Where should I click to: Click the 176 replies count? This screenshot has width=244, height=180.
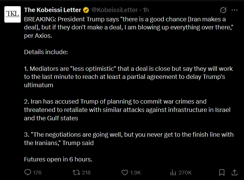coord(37,173)
